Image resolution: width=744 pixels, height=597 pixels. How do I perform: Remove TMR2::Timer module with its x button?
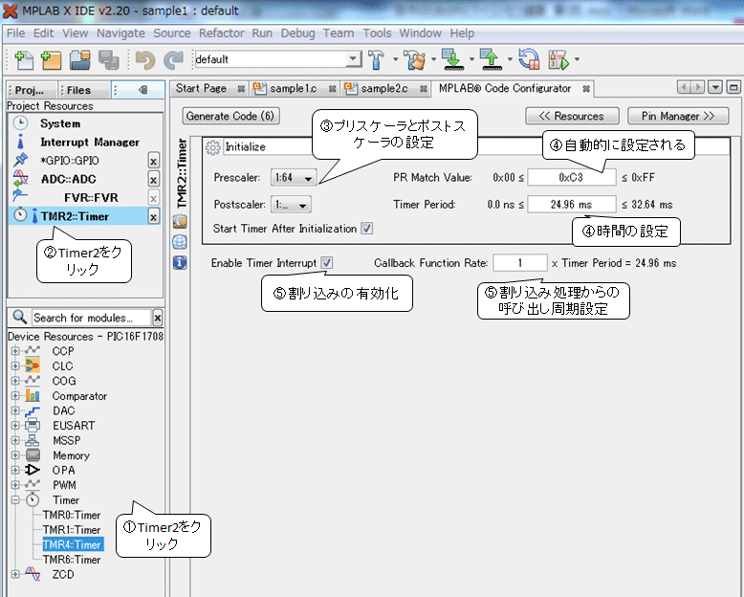pos(153,216)
